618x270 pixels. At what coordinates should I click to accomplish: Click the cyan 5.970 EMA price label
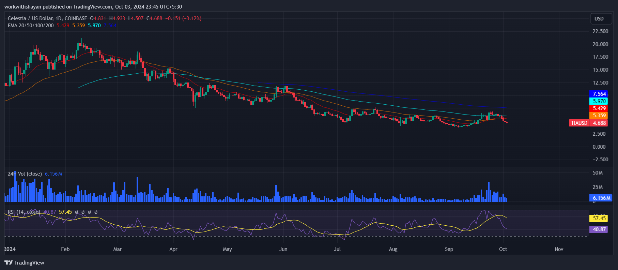(x=599, y=101)
